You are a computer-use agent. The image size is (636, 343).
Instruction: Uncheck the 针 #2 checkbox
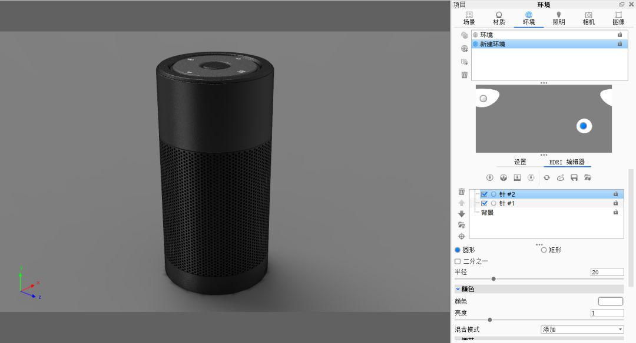tap(484, 194)
